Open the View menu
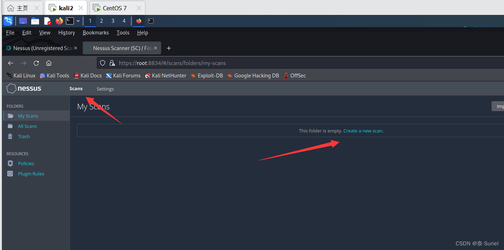This screenshot has width=504, height=250. pos(45,33)
